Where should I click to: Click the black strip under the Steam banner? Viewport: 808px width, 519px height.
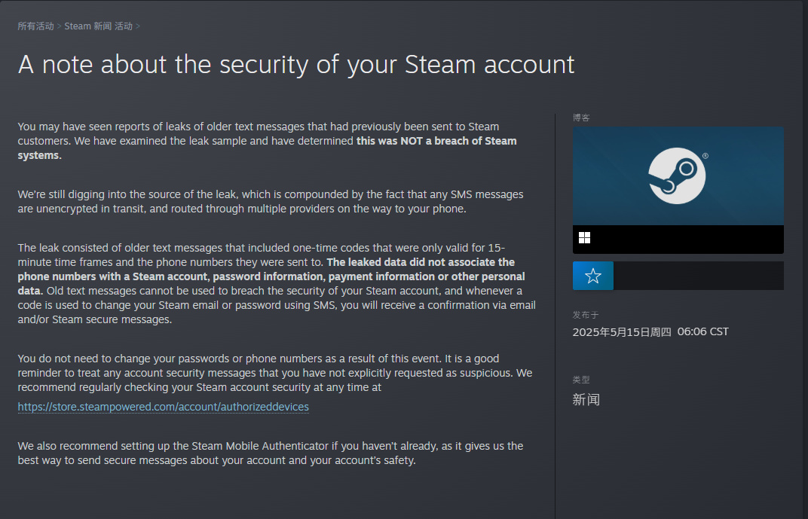point(678,239)
